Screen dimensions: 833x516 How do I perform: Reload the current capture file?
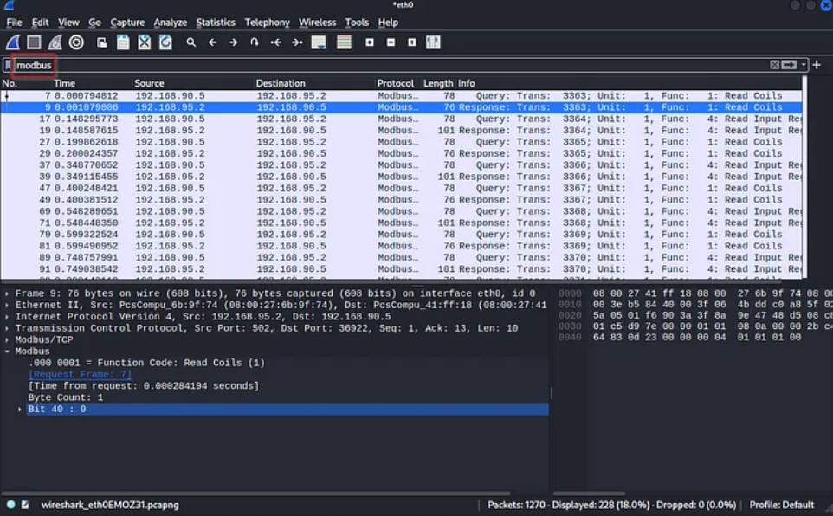tap(167, 42)
